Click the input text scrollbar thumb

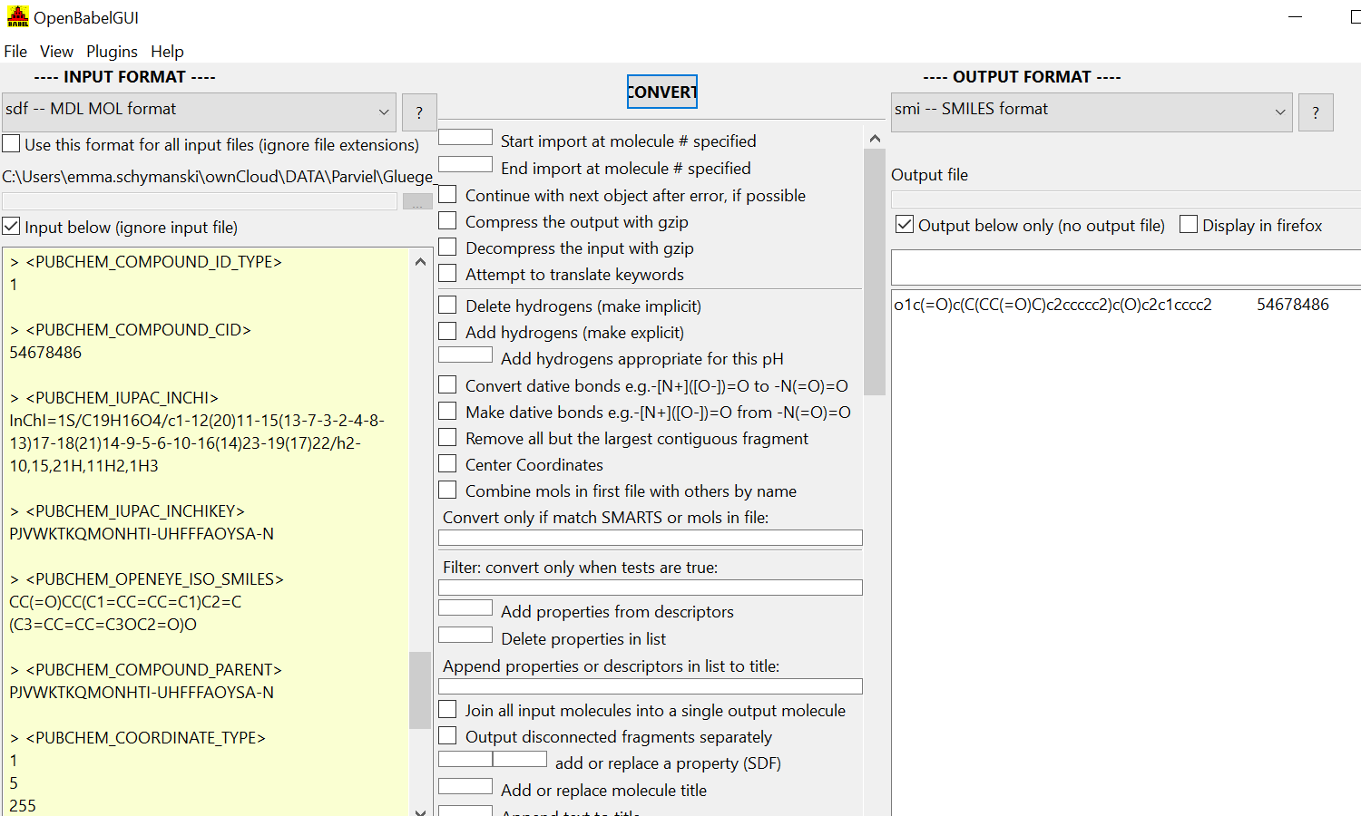[x=420, y=690]
